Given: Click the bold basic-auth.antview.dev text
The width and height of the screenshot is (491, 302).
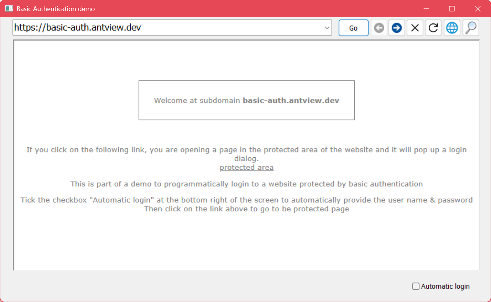Looking at the screenshot, I should (x=291, y=101).
